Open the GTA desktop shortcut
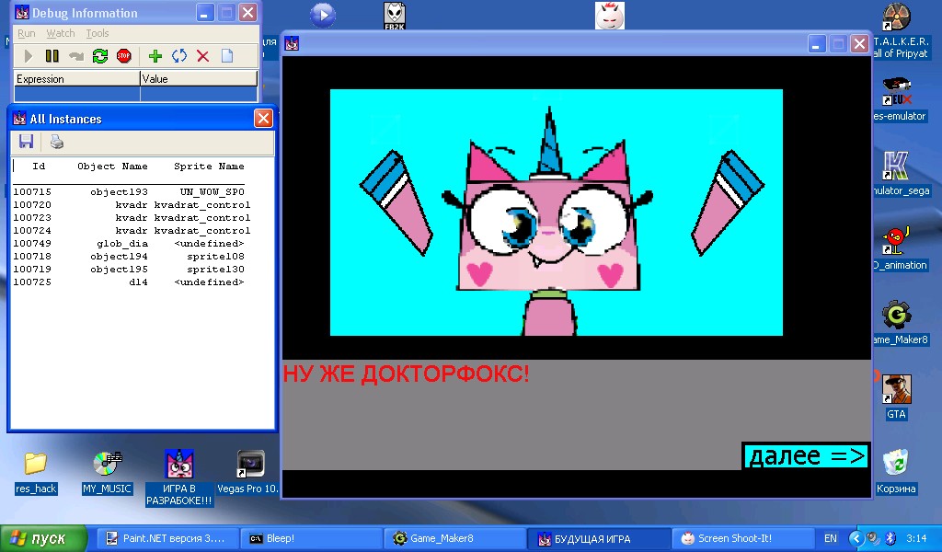This screenshot has height=552, width=942. coord(896,397)
